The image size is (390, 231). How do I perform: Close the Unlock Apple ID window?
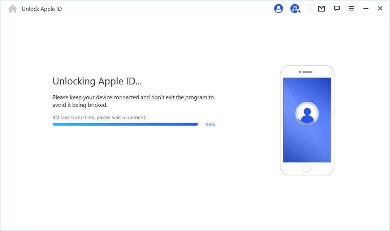[x=380, y=8]
